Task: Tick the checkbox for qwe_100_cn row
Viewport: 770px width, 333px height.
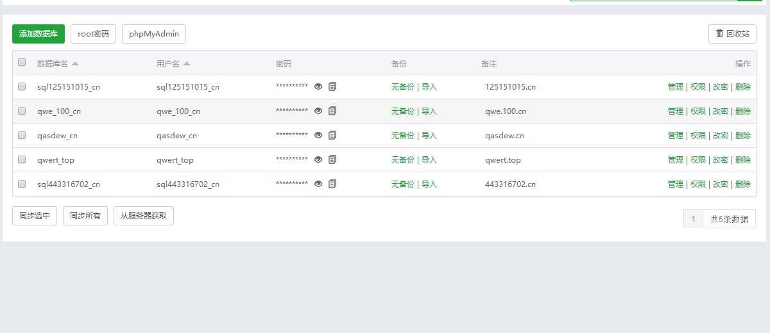Action: pyautogui.click(x=22, y=111)
